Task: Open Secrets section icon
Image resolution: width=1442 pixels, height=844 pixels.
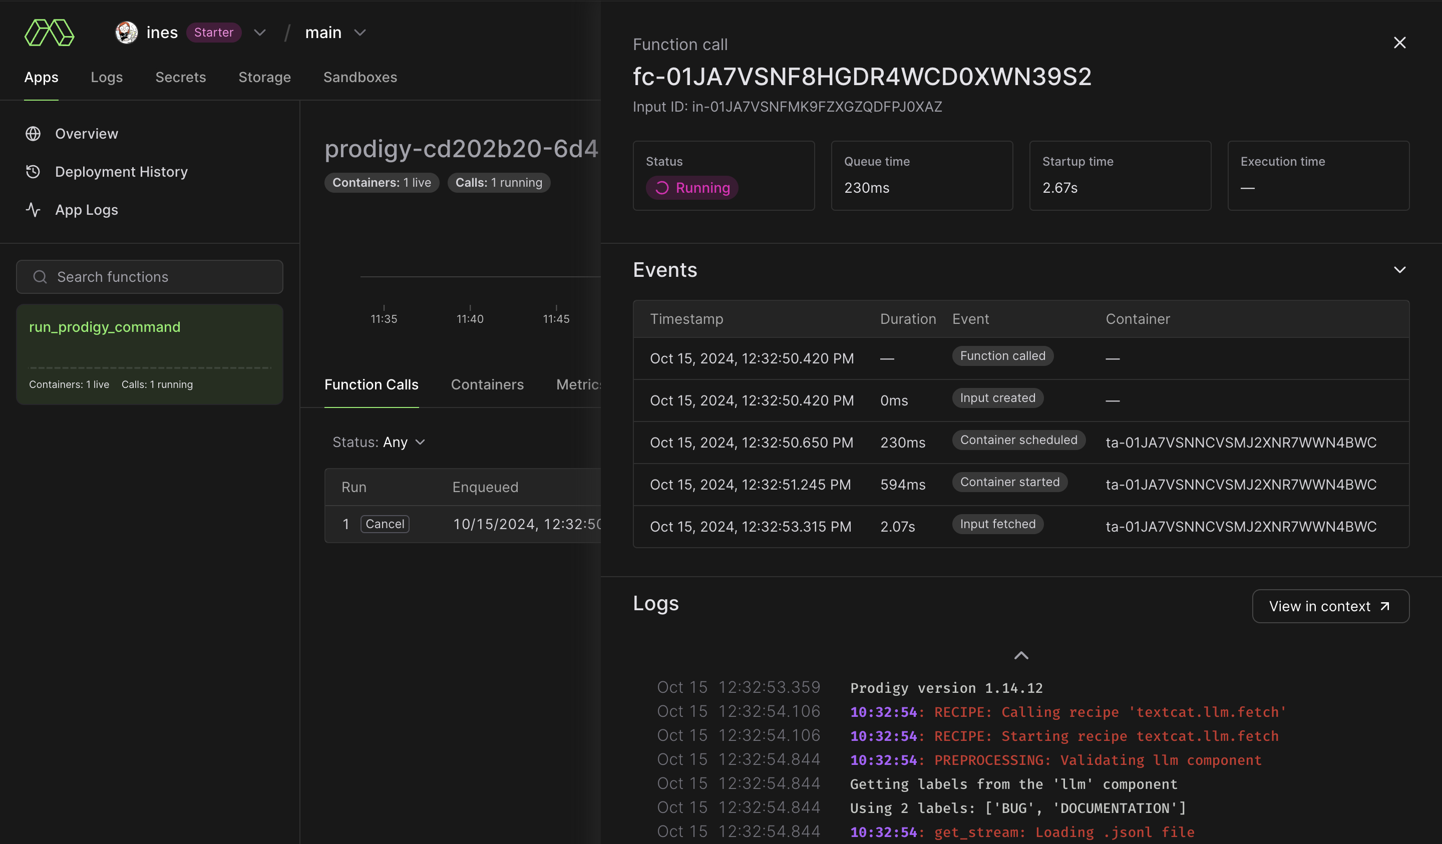Action: [180, 78]
